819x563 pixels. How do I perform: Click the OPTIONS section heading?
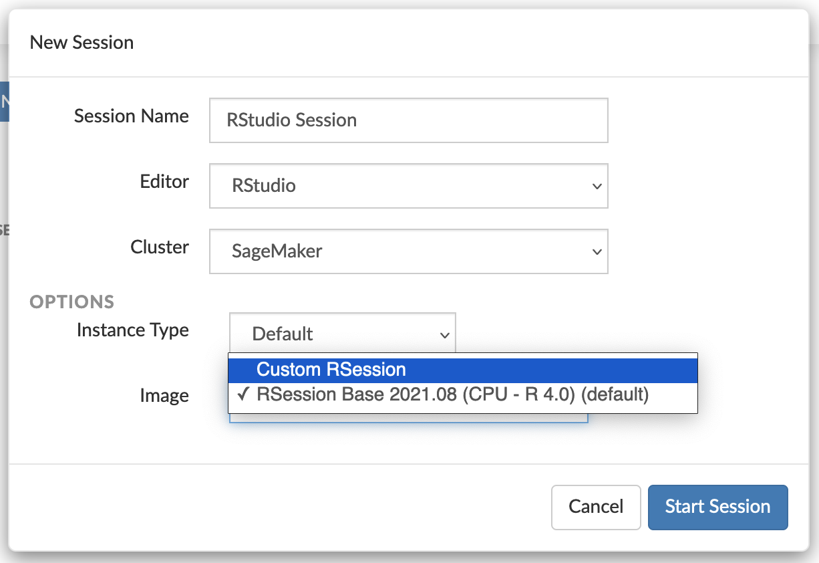72,302
